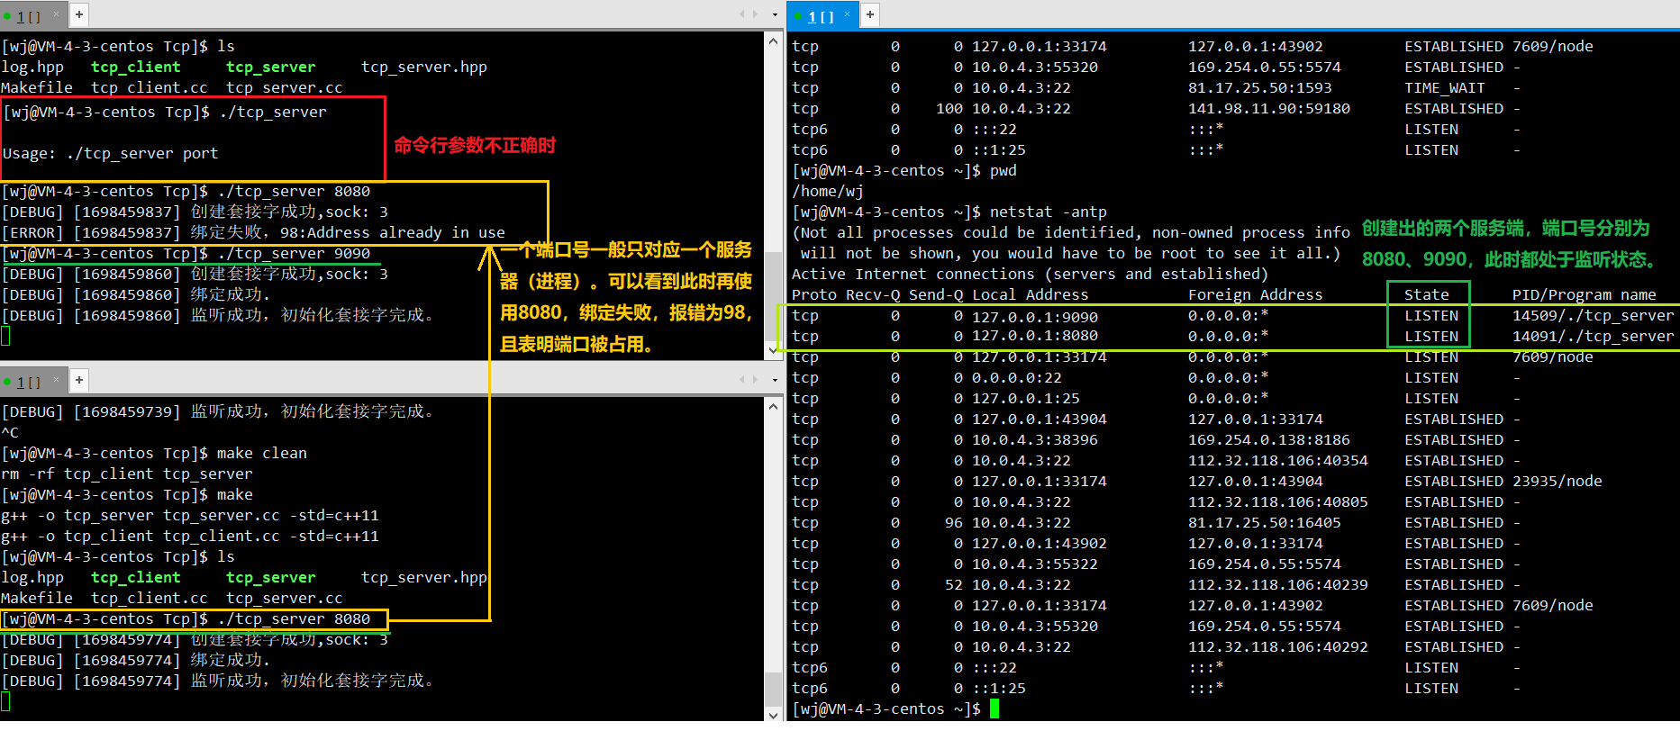Click foreign address '112.32.118.106:40354'
The width and height of the screenshot is (1680, 740).
coord(1277,461)
